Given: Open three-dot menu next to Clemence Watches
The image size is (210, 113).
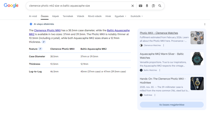Looking at the screenshot, I should [x=164, y=45].
